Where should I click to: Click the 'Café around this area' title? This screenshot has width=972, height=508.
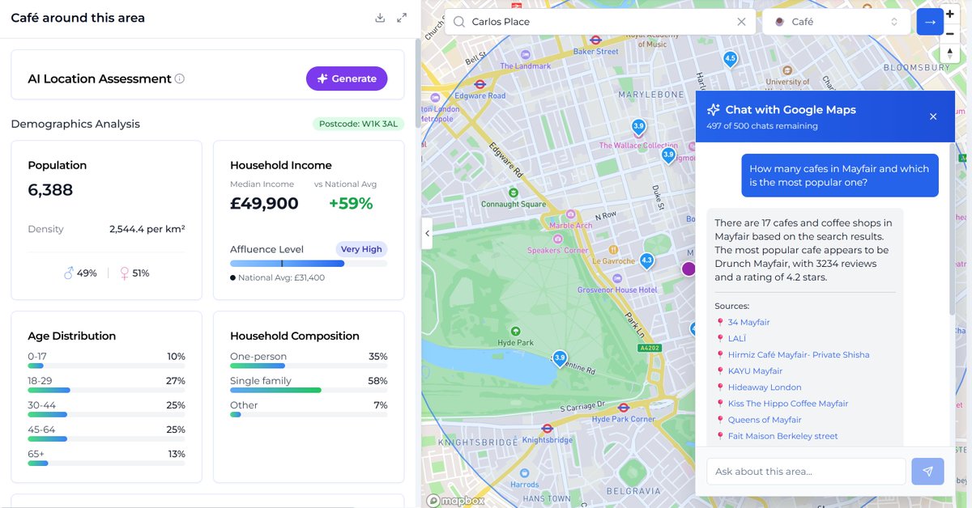tap(78, 18)
